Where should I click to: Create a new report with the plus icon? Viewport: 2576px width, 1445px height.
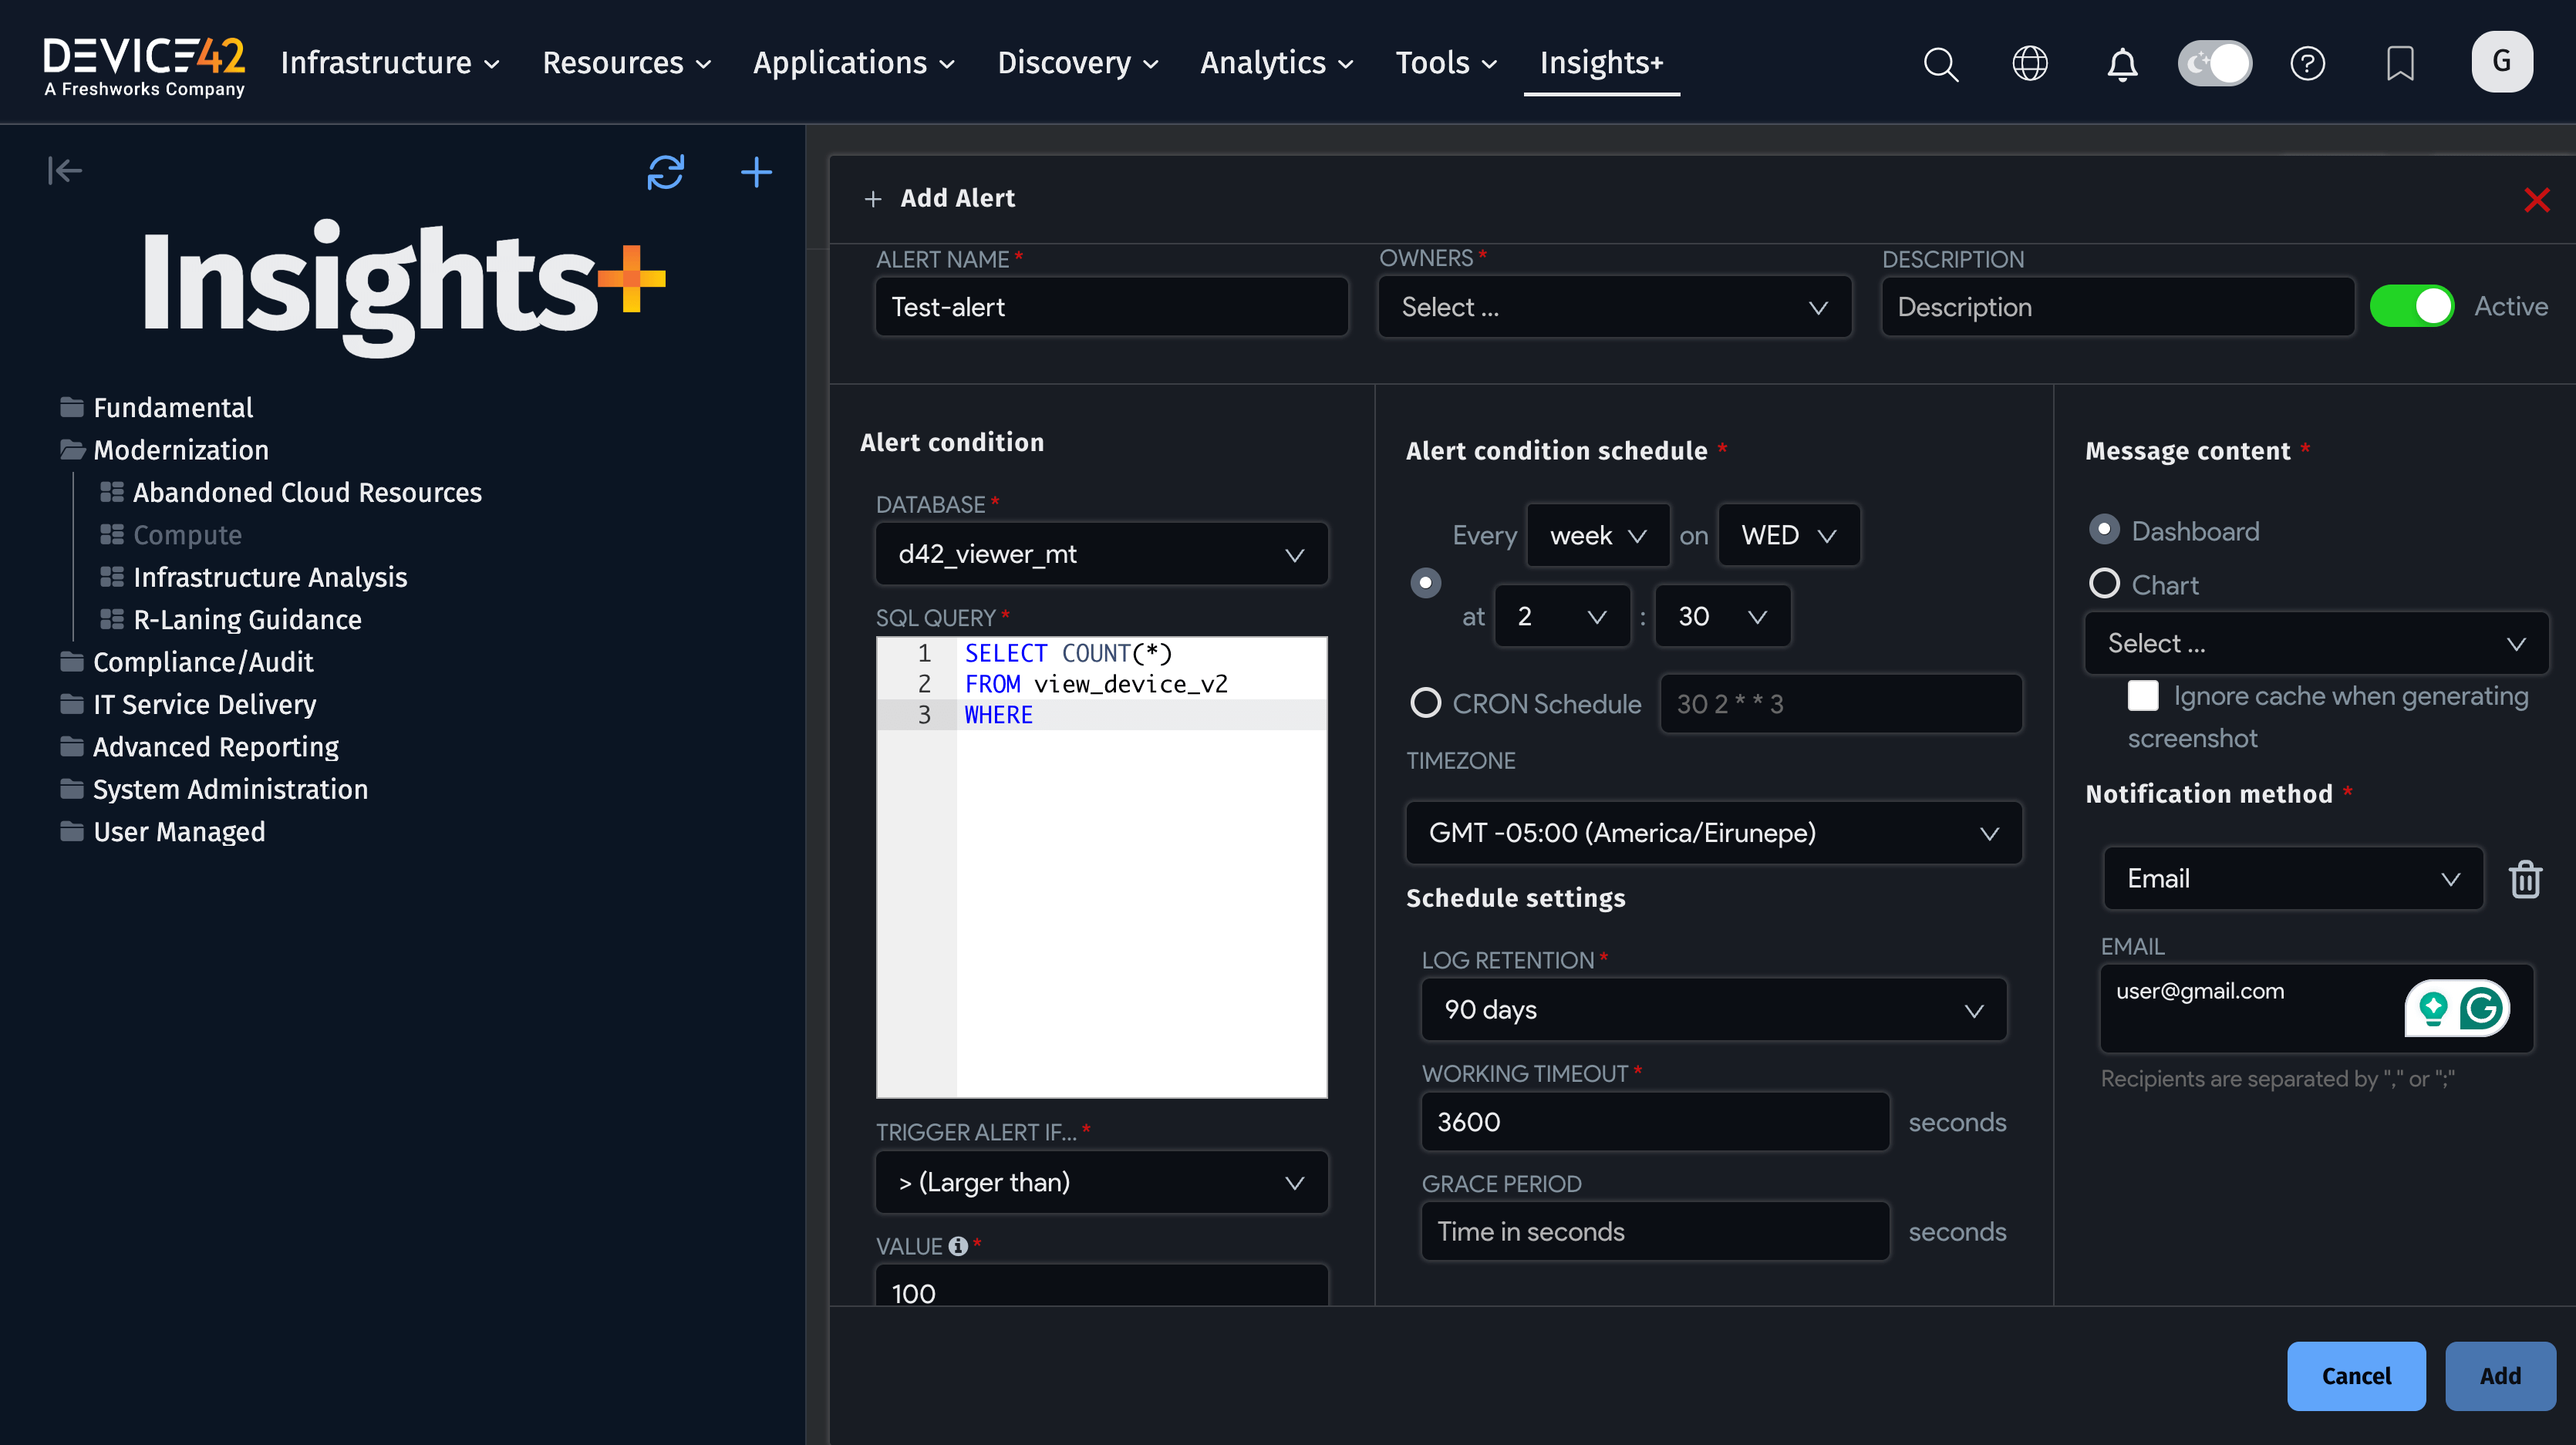pos(757,172)
